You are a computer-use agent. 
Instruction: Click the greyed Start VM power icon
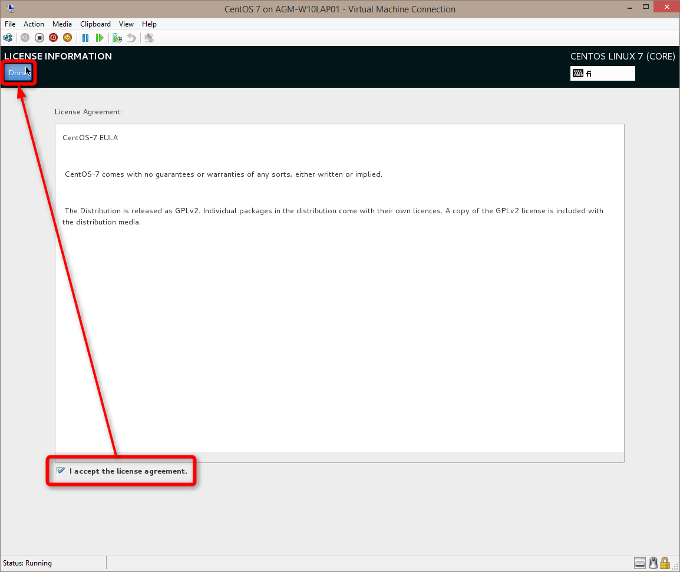click(x=25, y=38)
